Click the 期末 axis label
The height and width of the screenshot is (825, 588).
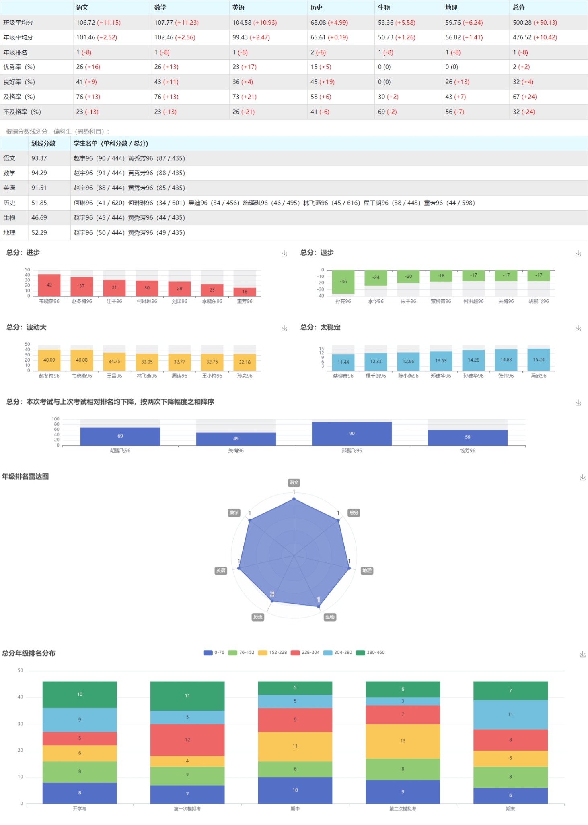(511, 809)
